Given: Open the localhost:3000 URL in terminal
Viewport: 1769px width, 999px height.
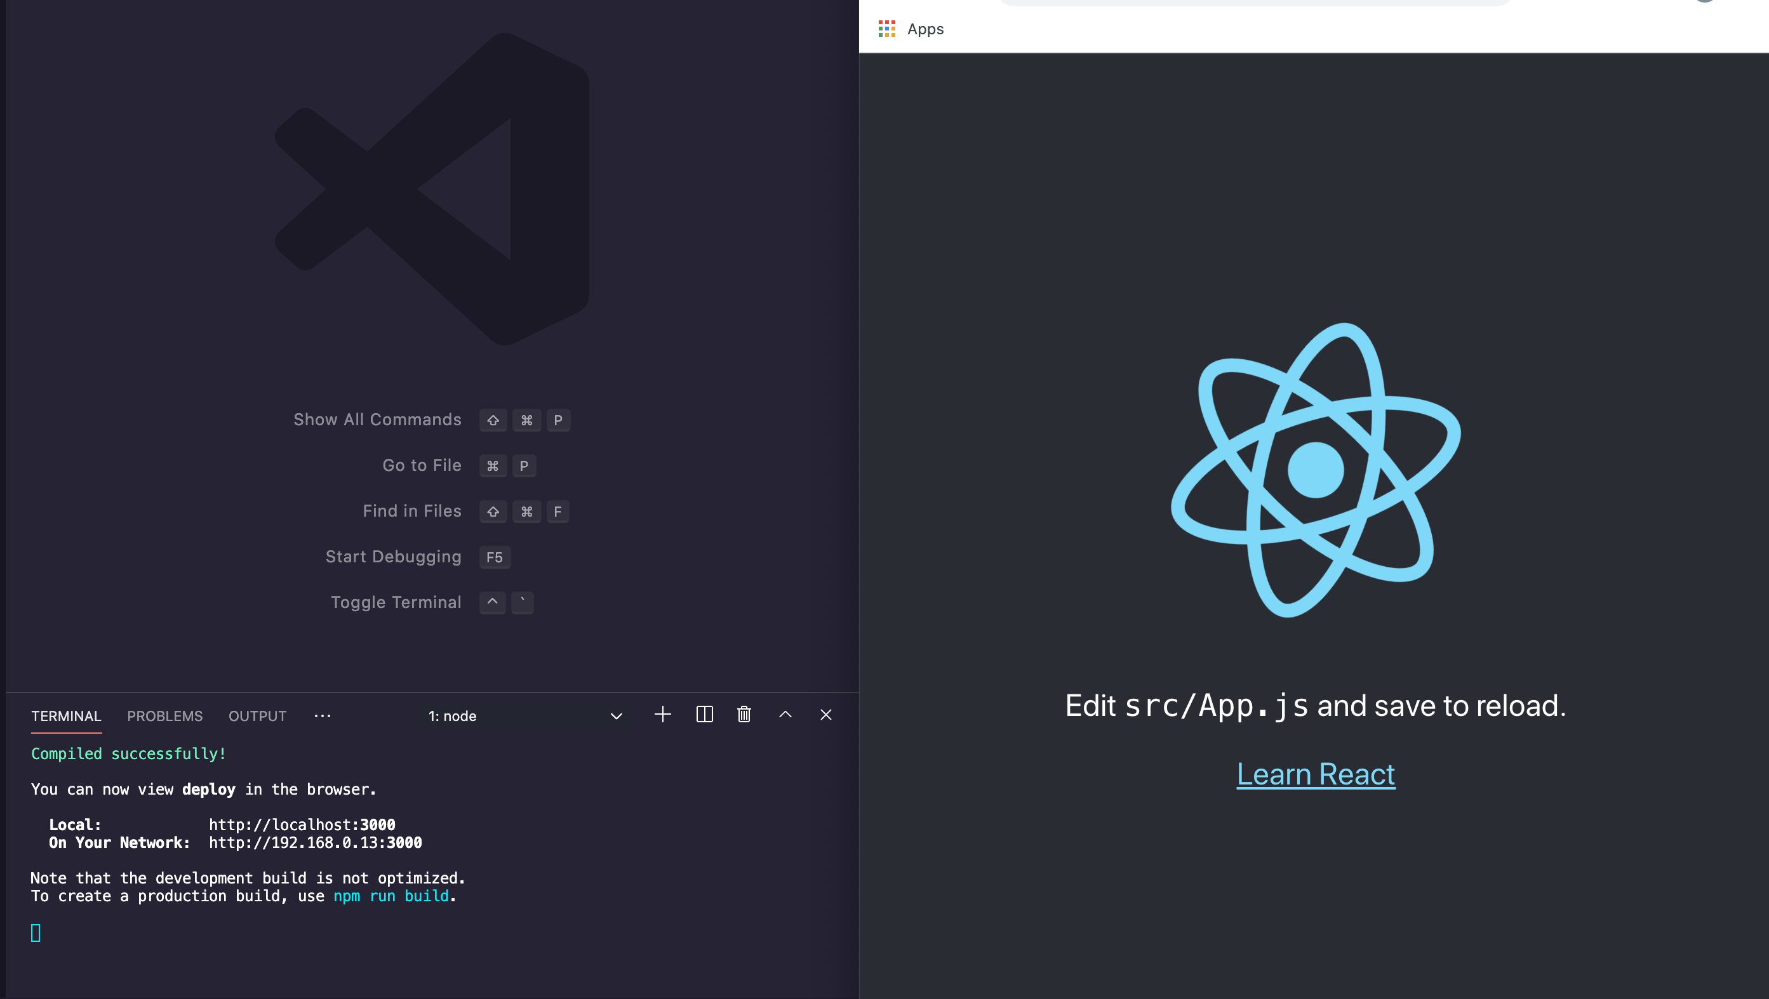Looking at the screenshot, I should (302, 824).
